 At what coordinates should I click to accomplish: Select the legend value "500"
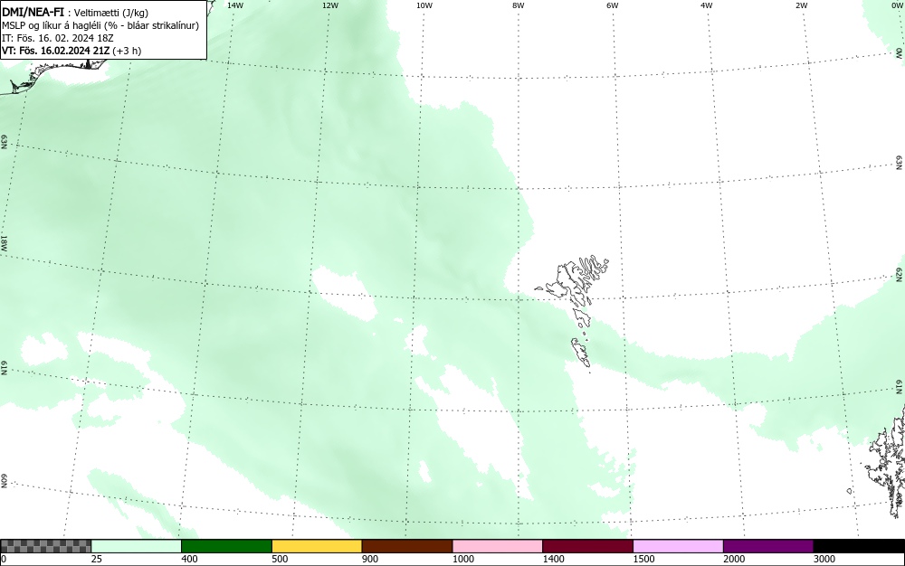pos(280,559)
